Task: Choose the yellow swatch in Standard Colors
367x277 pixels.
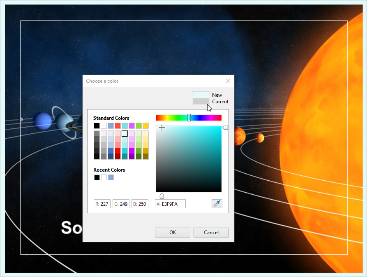Action: (x=145, y=126)
